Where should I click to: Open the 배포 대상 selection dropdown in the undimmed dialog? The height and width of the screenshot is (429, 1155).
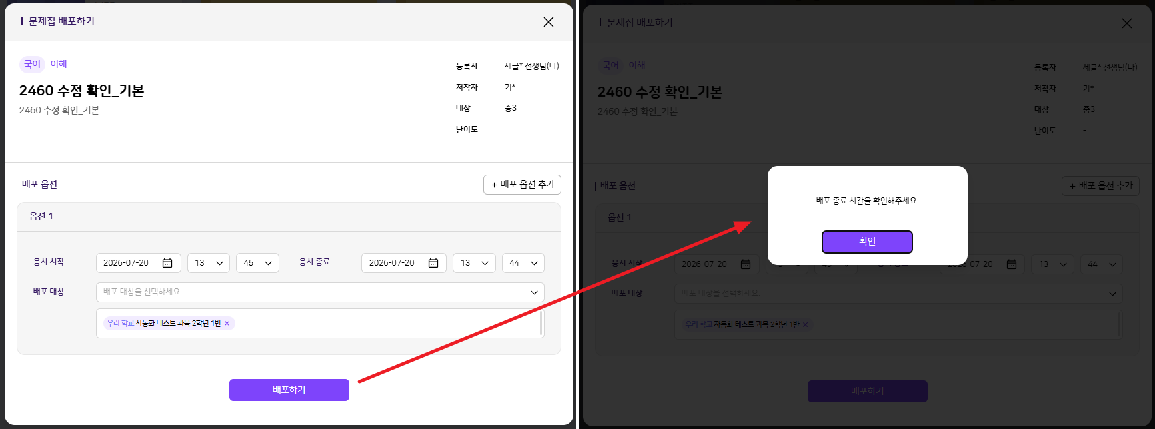(x=320, y=292)
